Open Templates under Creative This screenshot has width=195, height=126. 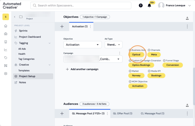click(24, 70)
